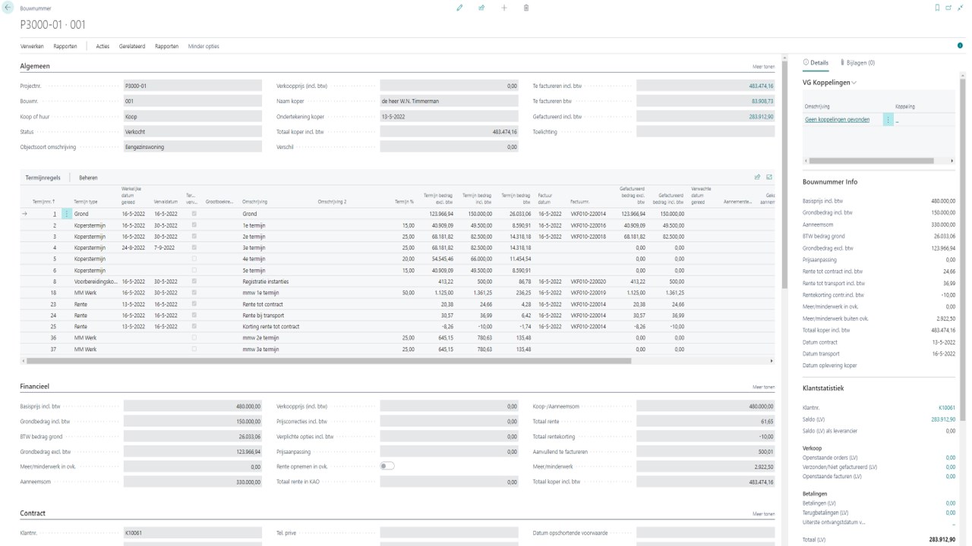Click the Naam koper field
This screenshot has height=546, width=972.
click(x=449, y=101)
